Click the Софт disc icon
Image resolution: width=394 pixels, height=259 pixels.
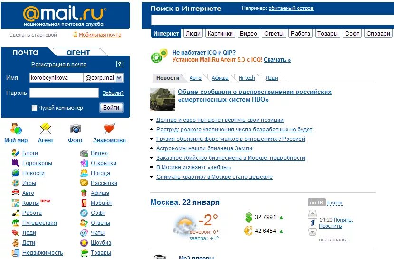pyautogui.click(x=84, y=213)
